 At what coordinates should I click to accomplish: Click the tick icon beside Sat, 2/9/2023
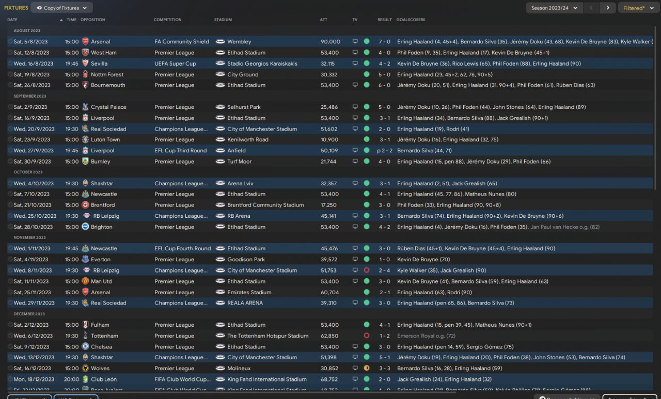[x=10, y=107]
